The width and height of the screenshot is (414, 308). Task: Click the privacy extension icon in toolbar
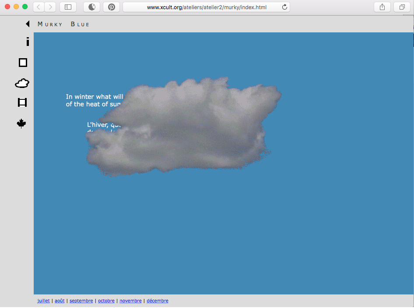(92, 7)
